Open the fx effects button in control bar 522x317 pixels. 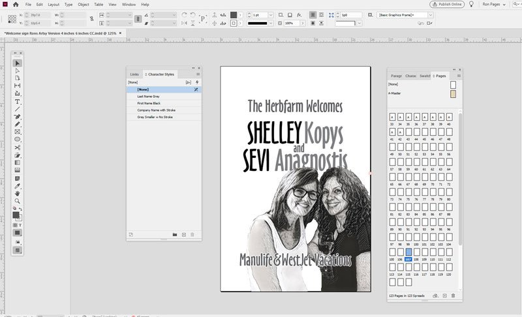pos(299,15)
